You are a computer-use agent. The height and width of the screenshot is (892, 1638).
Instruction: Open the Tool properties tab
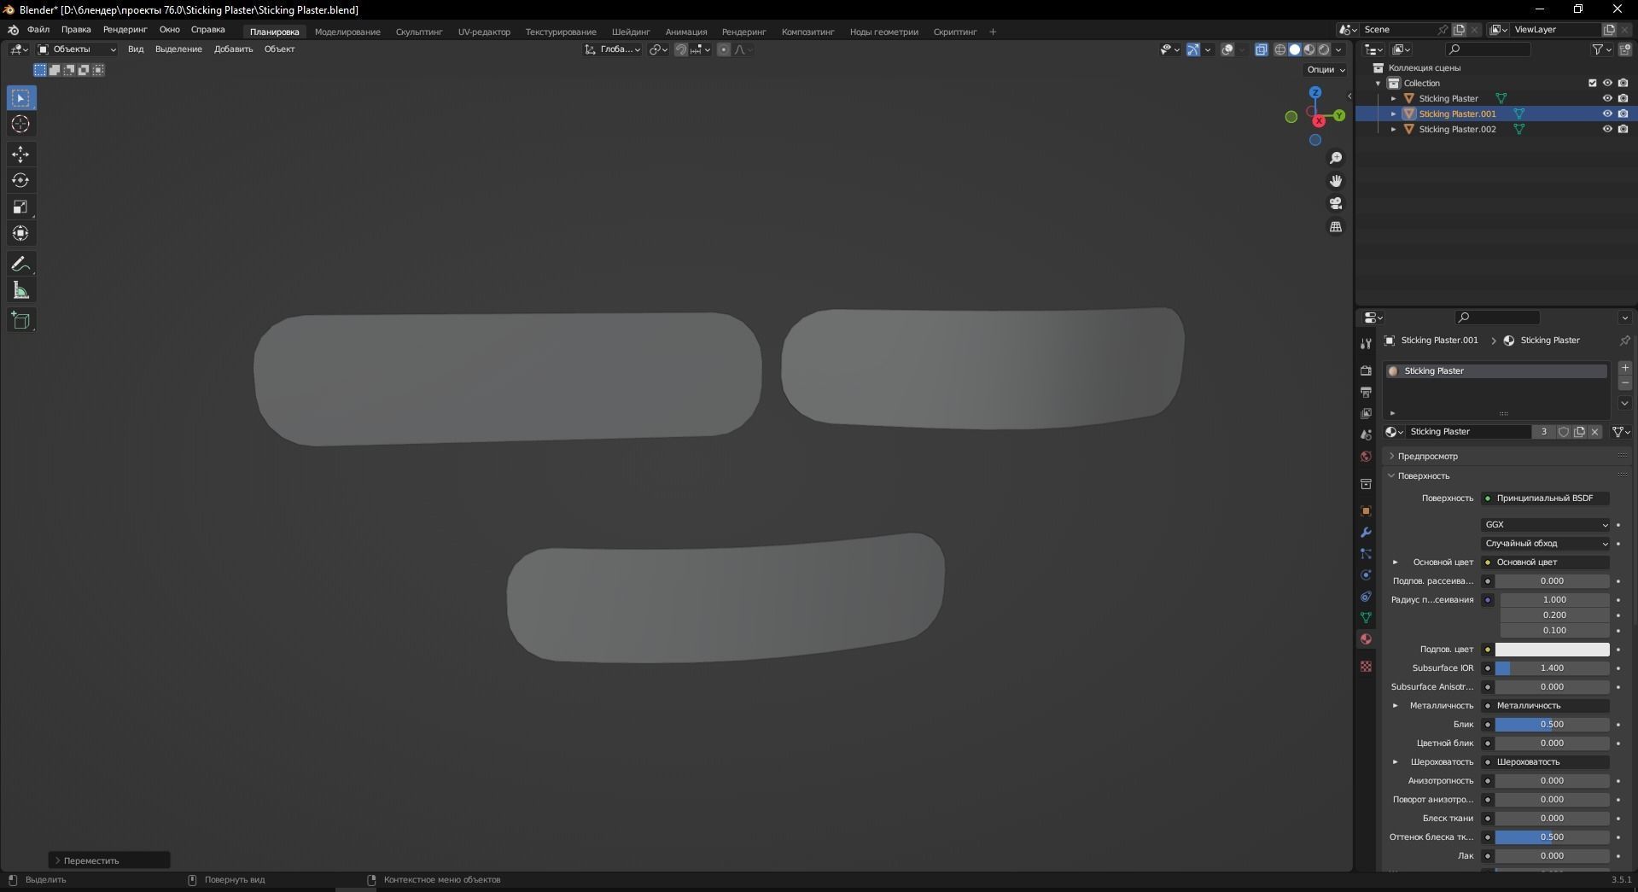click(1366, 343)
